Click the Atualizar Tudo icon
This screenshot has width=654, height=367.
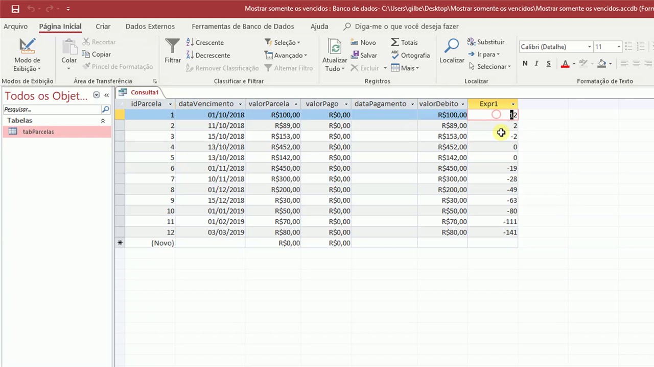point(335,47)
